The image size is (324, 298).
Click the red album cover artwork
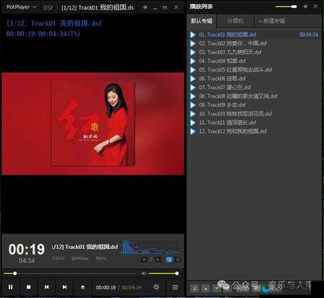pyautogui.click(x=92, y=124)
